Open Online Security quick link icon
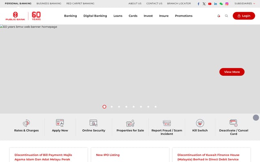The image size is (260, 162). tap(93, 123)
